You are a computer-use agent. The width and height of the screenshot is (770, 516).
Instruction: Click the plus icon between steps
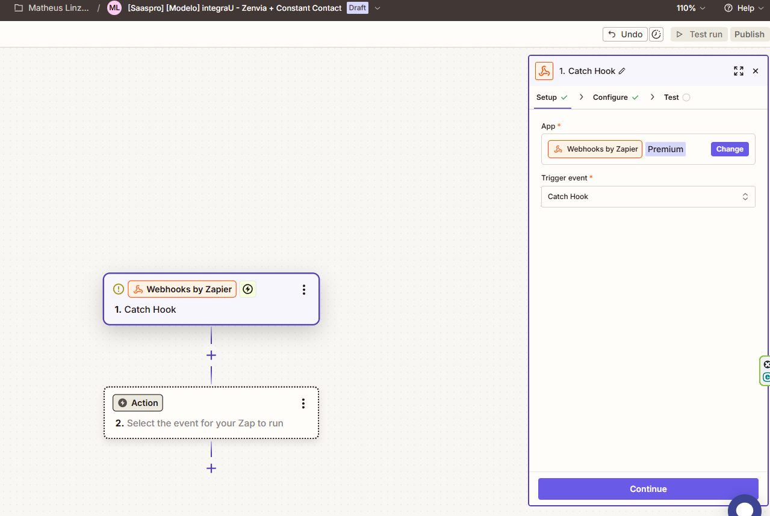pos(211,355)
